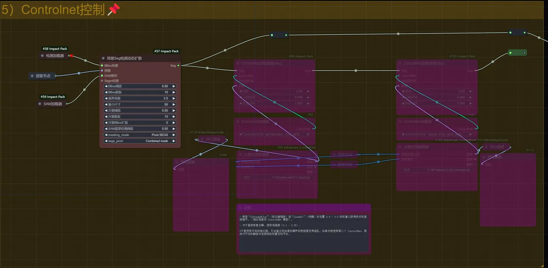Collapse the 简易Seg检测动态扩散 node via its title dot

[103, 58]
